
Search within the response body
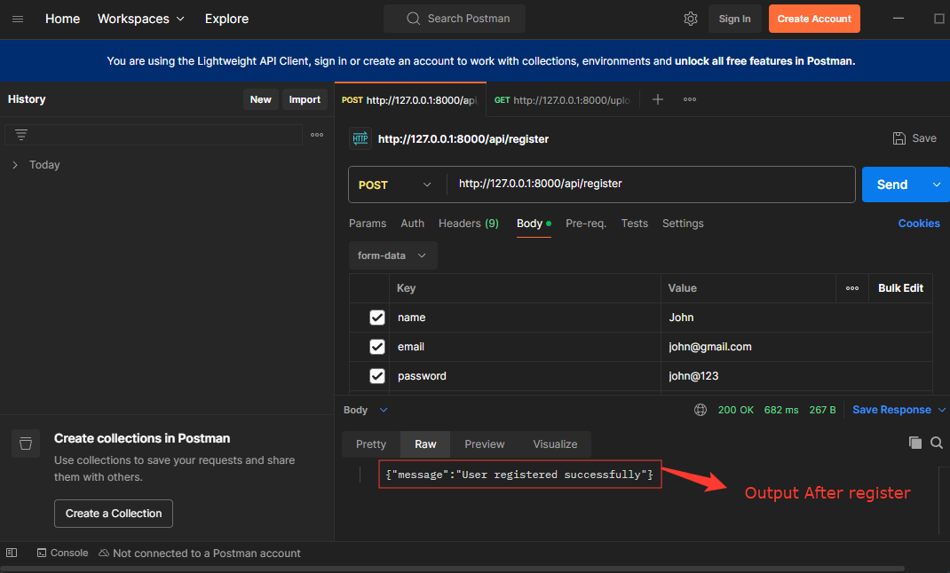[937, 443]
